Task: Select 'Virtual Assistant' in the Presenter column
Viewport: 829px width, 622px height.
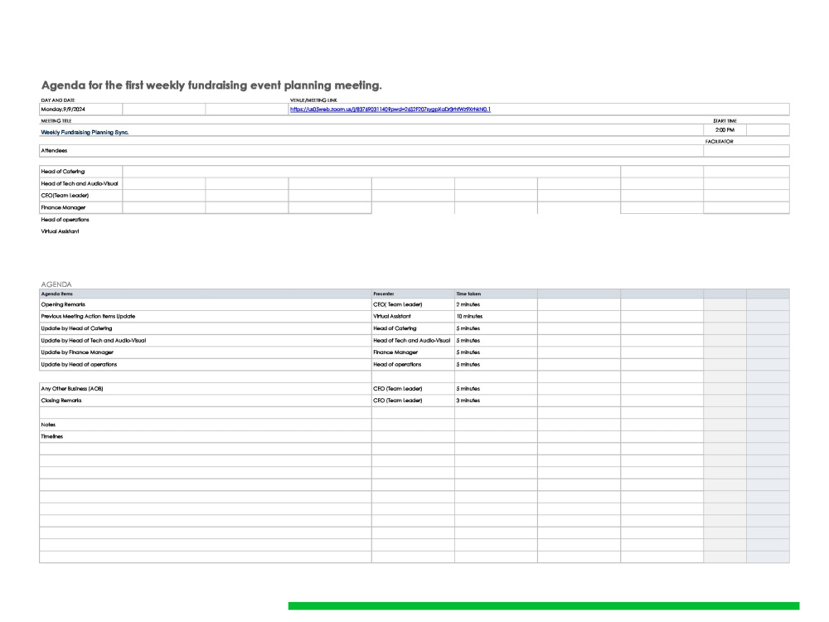Action: pyautogui.click(x=413, y=316)
